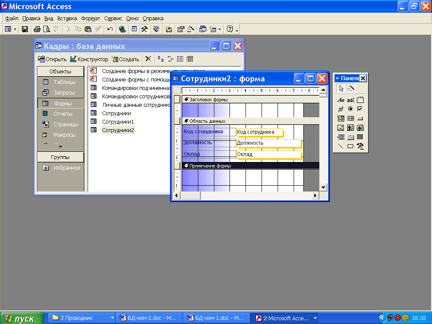The width and height of the screenshot is (432, 324).
Task: Click the Insert Hyperlink globe icon
Action: pyautogui.click(x=122, y=29)
